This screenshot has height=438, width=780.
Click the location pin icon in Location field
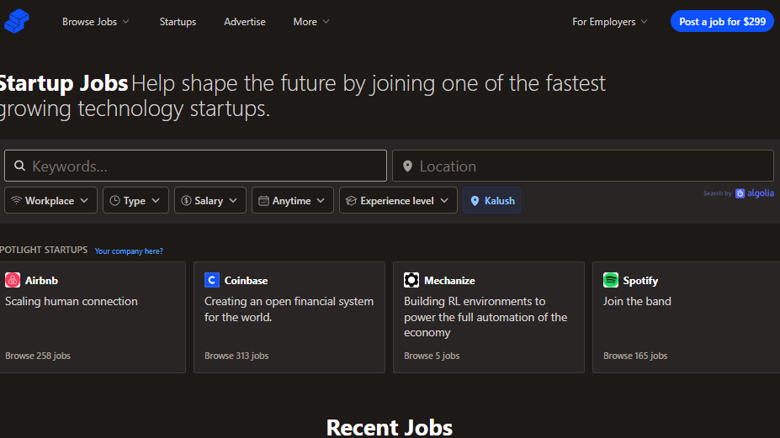point(407,166)
